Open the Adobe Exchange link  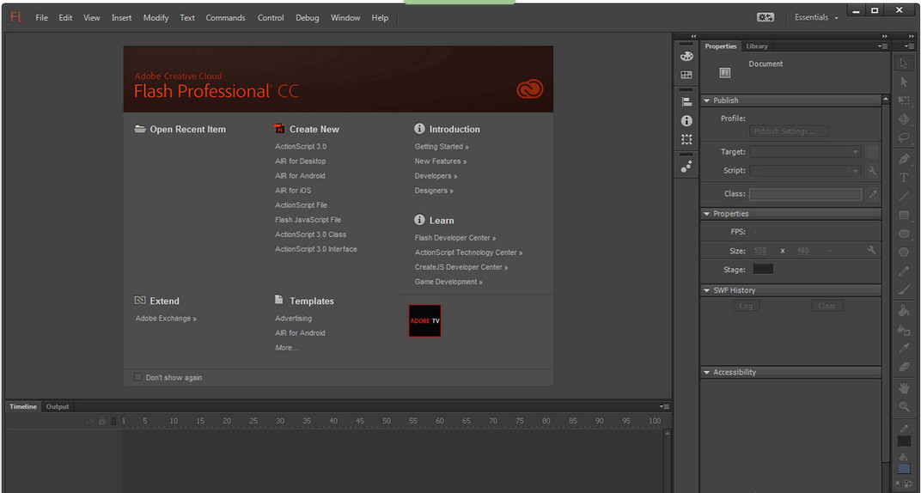[x=166, y=318]
